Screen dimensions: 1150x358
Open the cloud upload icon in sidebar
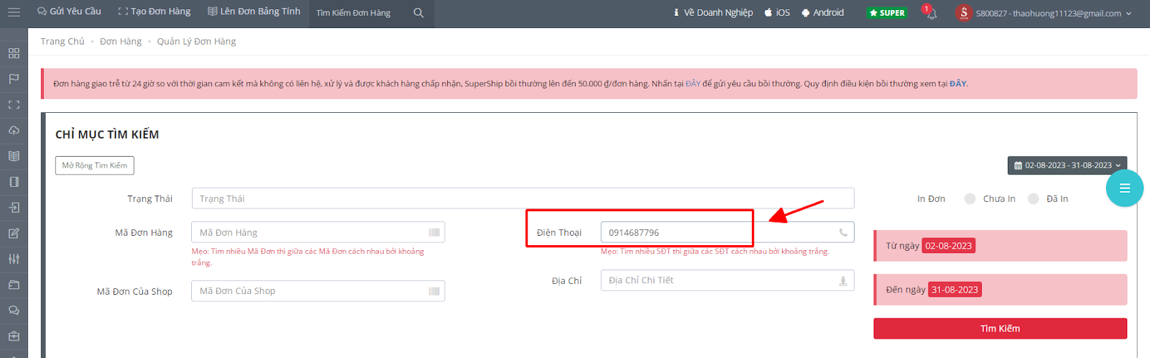14,130
